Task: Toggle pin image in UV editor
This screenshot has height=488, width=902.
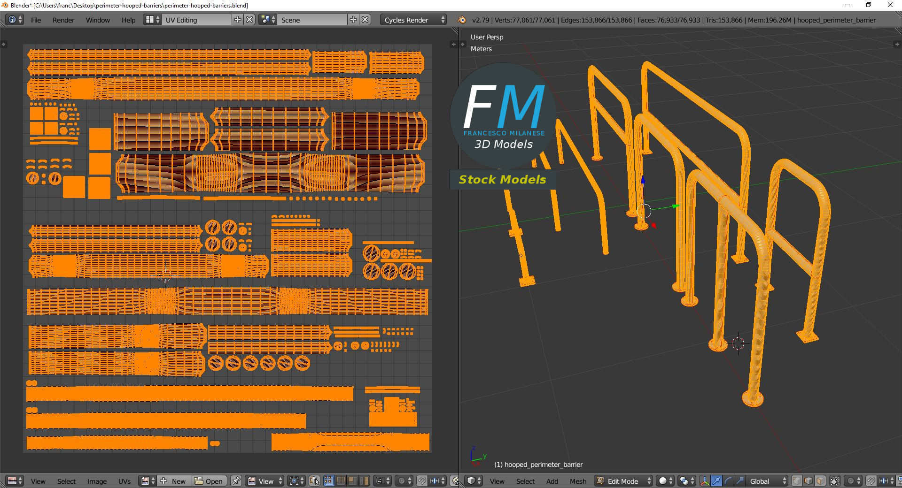Action: (x=236, y=481)
